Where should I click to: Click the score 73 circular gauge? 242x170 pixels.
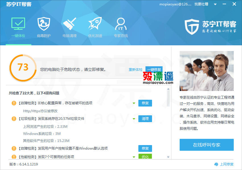(23, 68)
